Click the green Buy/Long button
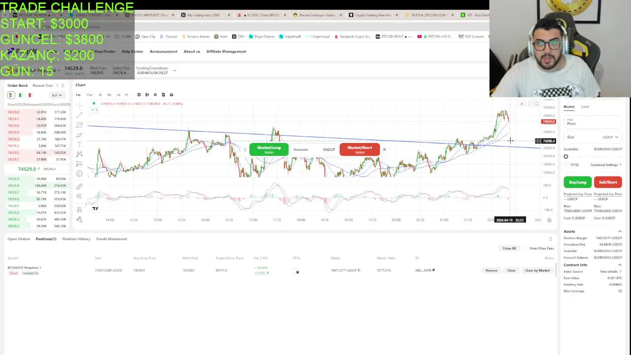Viewport: 631px width, 355px height. point(577,182)
